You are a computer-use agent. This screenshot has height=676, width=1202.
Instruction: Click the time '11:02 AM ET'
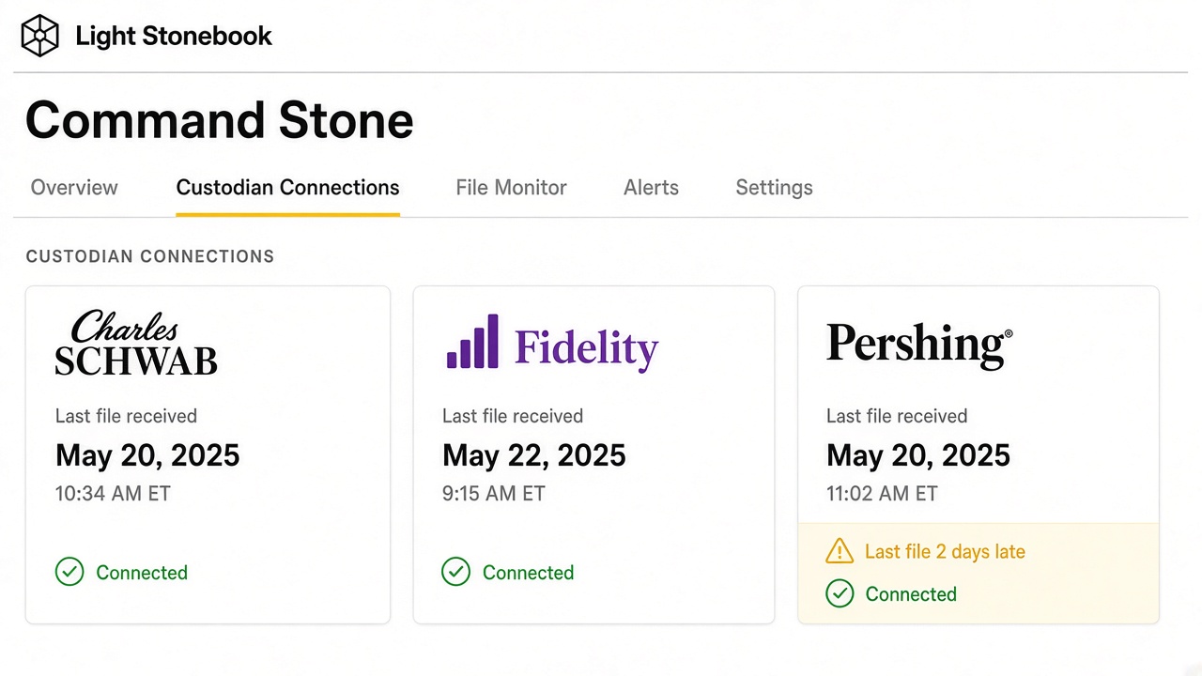pyautogui.click(x=882, y=494)
